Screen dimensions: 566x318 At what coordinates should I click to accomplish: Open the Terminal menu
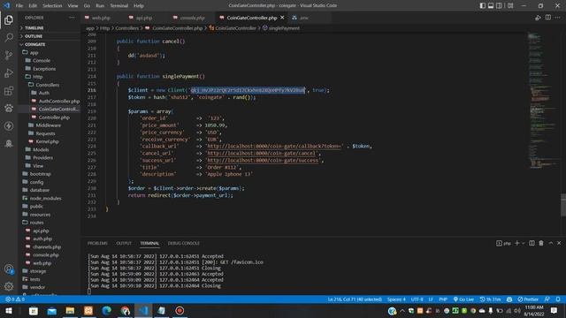119,5
